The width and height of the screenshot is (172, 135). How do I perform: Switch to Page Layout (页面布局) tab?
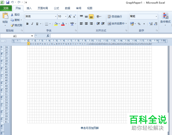[x=43, y=8]
